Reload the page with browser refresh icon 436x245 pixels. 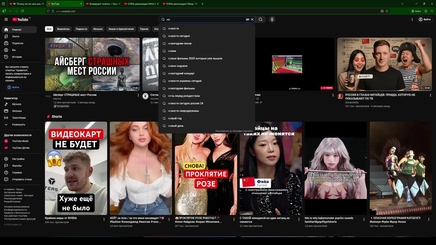22,11
